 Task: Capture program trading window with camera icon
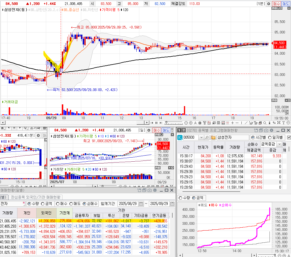tap(266, 130)
